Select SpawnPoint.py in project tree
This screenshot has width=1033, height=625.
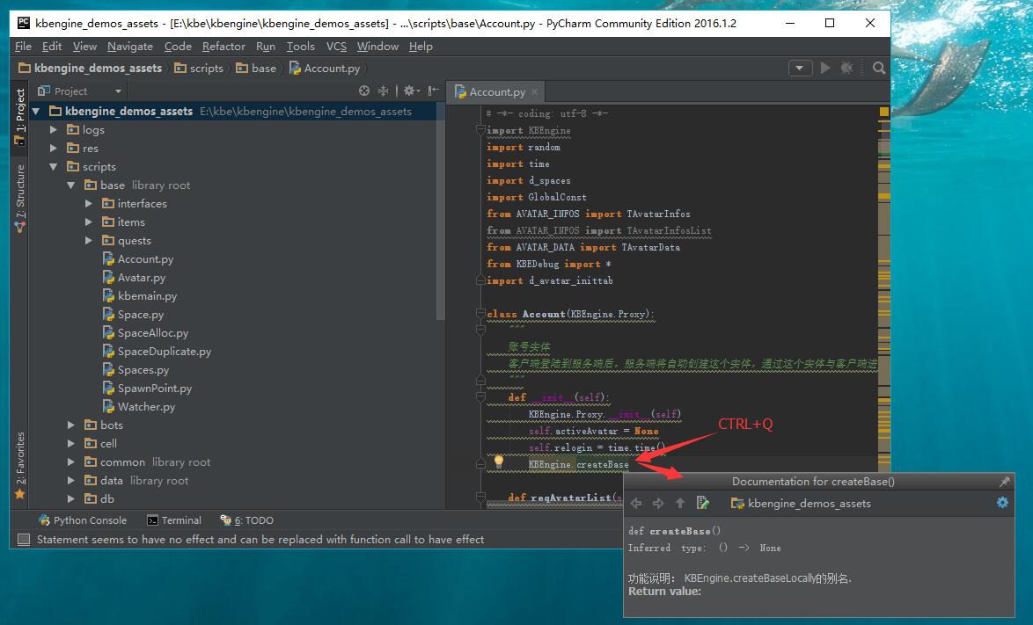point(154,389)
